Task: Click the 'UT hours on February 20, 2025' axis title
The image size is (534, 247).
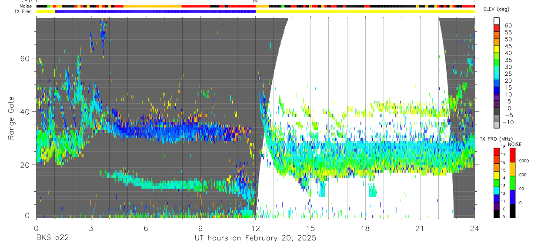Action: [x=255, y=238]
